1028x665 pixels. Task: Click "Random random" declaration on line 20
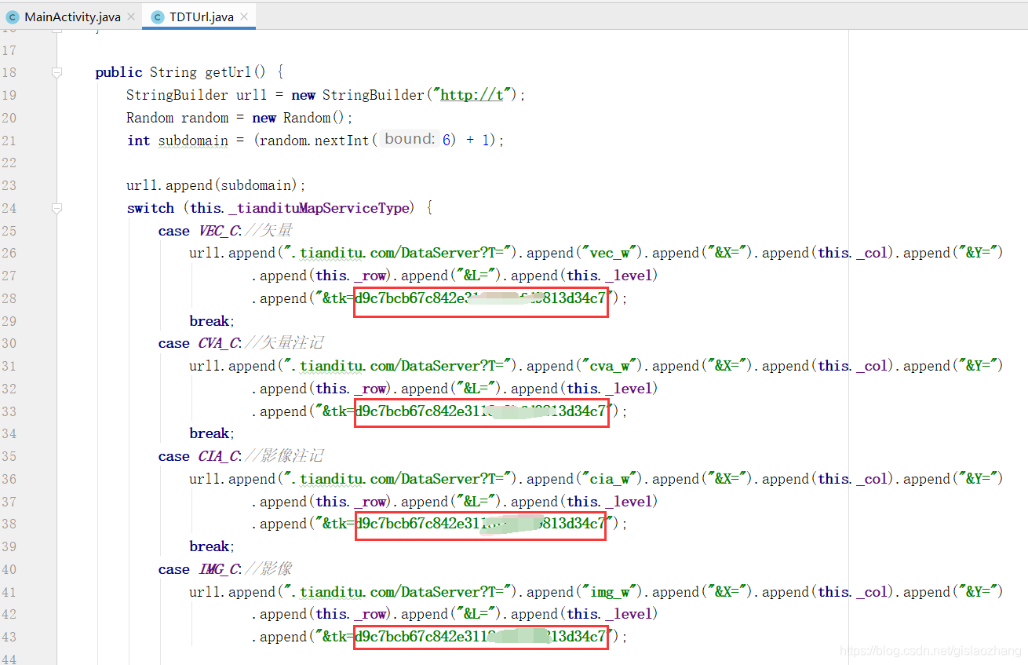tap(177, 118)
